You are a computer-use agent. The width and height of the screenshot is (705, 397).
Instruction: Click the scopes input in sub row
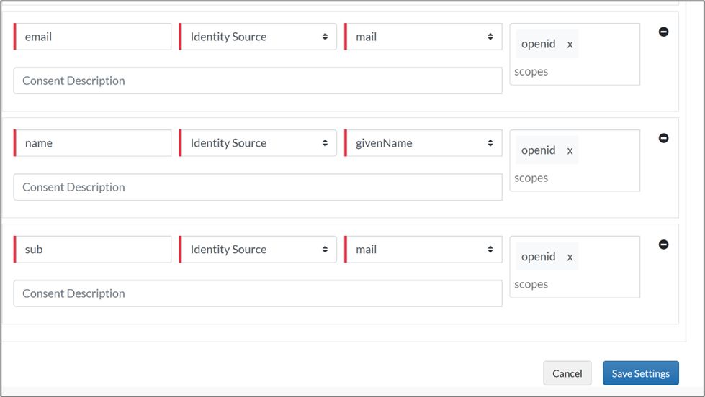tap(574, 285)
